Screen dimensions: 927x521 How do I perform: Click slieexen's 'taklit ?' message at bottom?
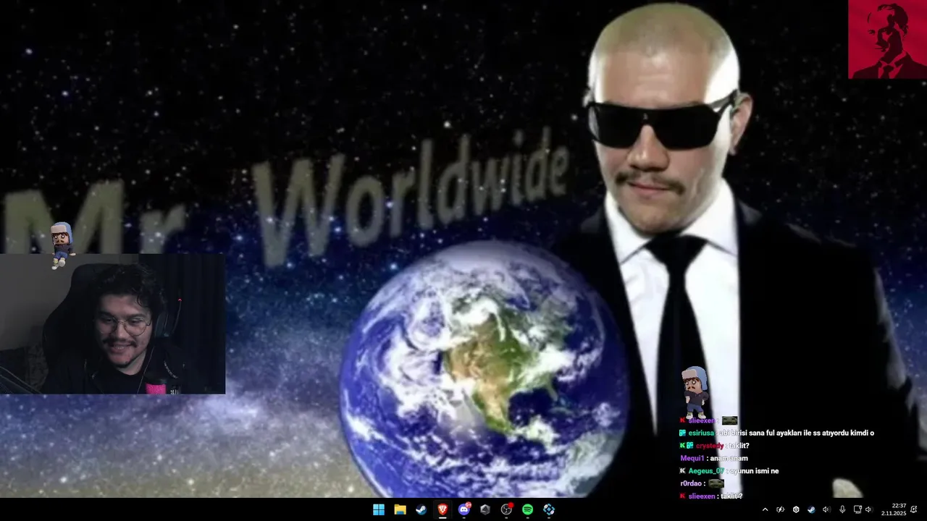coord(731,496)
